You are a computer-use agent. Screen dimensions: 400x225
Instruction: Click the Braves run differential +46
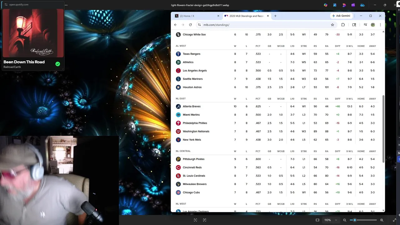[x=337, y=106]
